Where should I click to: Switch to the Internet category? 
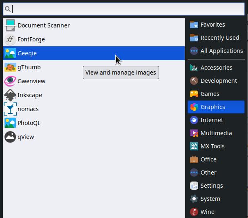212,120
